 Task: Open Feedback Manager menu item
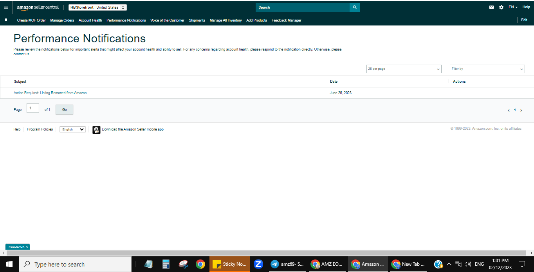286,20
